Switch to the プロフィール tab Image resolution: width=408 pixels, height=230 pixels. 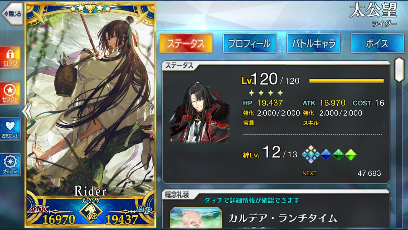point(250,43)
